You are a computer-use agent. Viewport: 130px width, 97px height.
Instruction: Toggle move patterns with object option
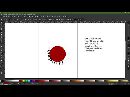83,19
